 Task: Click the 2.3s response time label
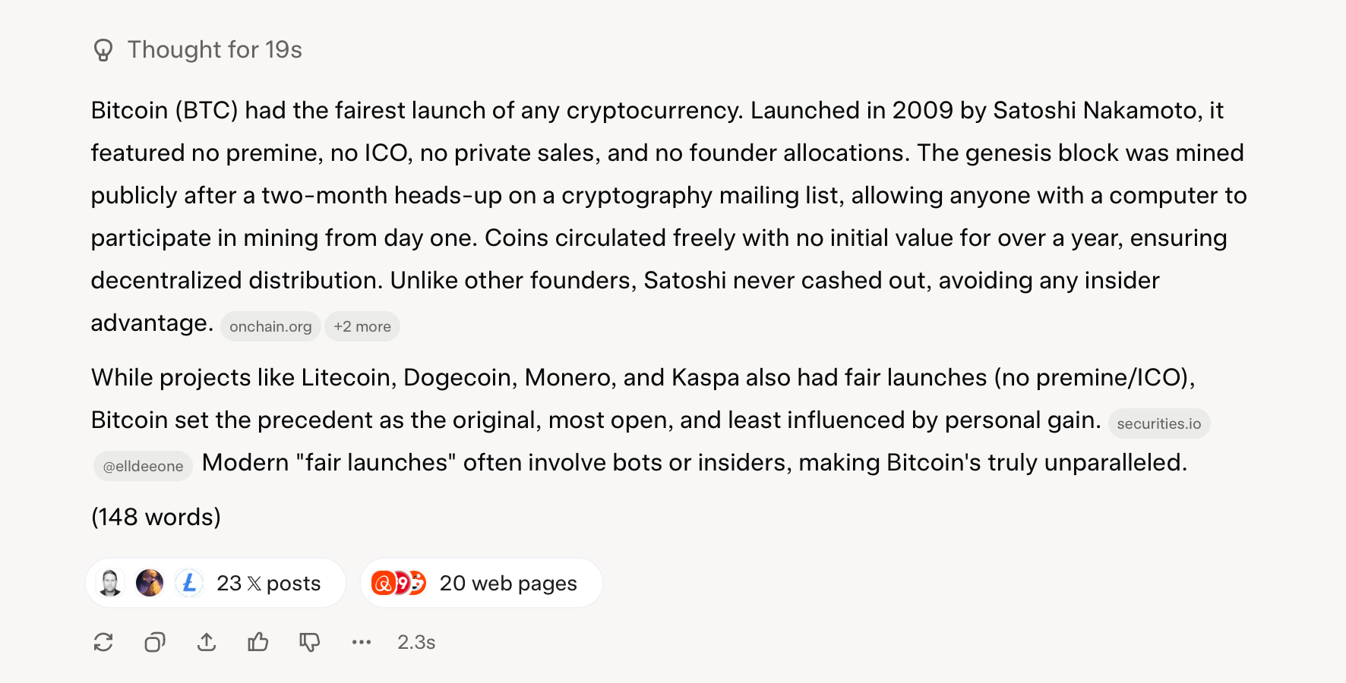pyautogui.click(x=416, y=643)
